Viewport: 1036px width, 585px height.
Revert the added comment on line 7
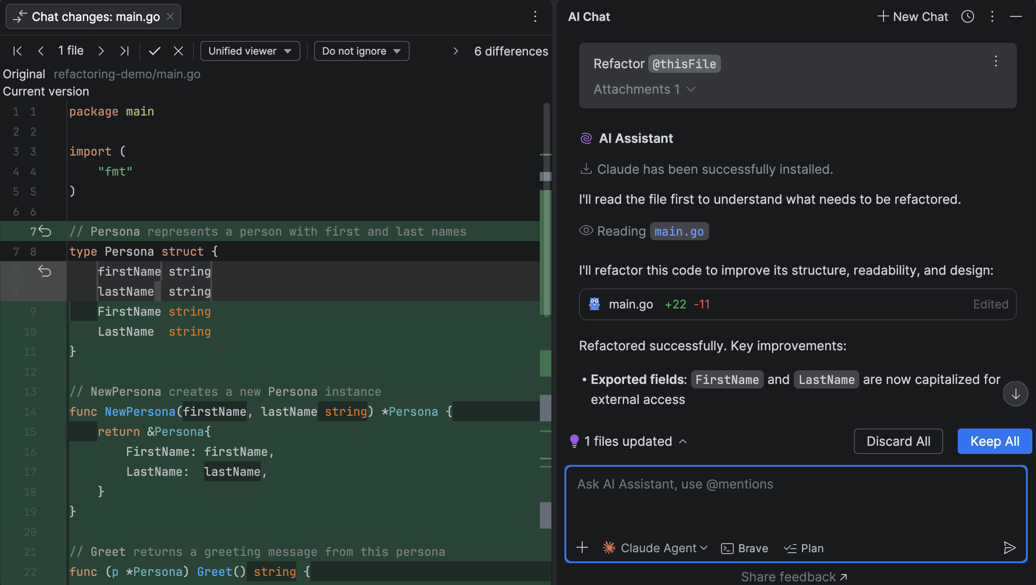[45, 231]
